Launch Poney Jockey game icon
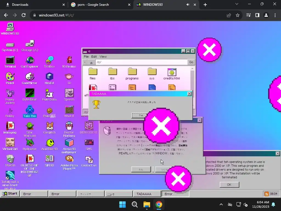The image size is (281, 211). click(10, 96)
